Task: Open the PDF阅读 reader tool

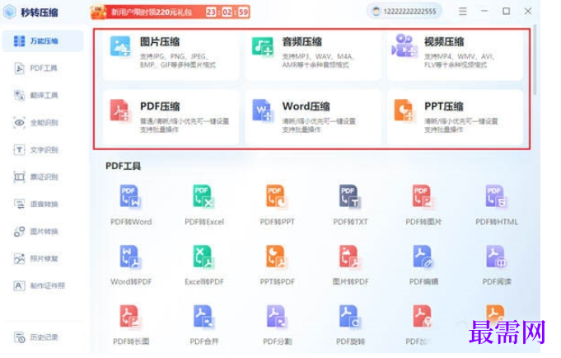Action: (497, 265)
